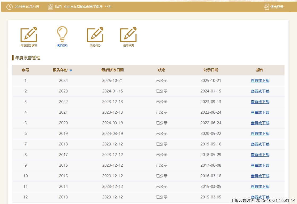297x204 pixels.
Task: Click the 报告年份 column header
Action: (x=60, y=70)
